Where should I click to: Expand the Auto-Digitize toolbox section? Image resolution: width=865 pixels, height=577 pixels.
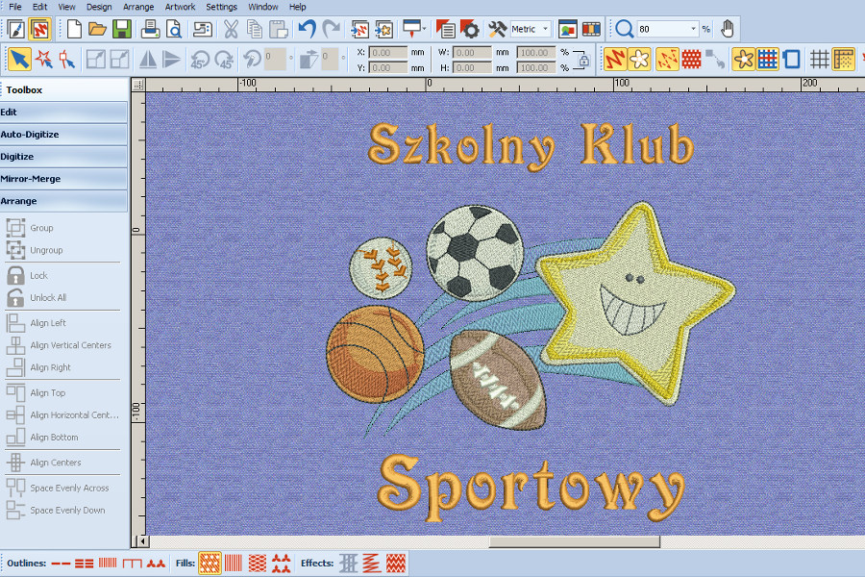pyautogui.click(x=63, y=134)
